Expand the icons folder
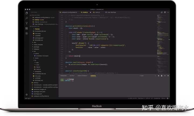The width and height of the screenshot is (194, 116). click(37, 58)
